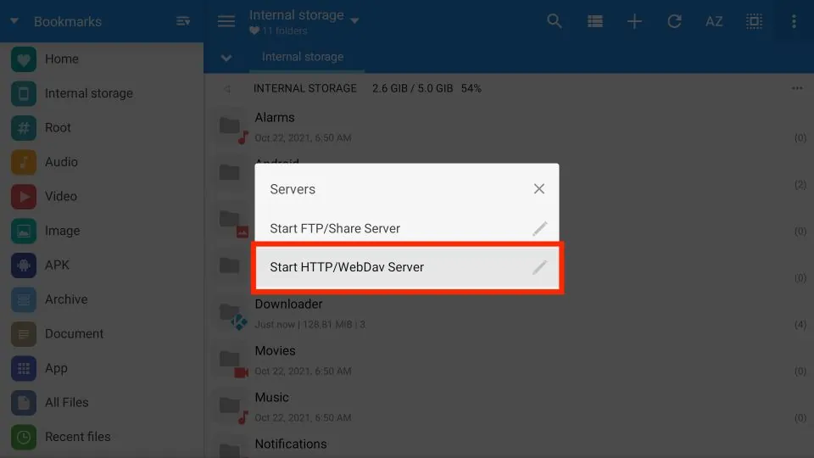
Task: Click Bookmarks header label
Action: [x=68, y=22]
